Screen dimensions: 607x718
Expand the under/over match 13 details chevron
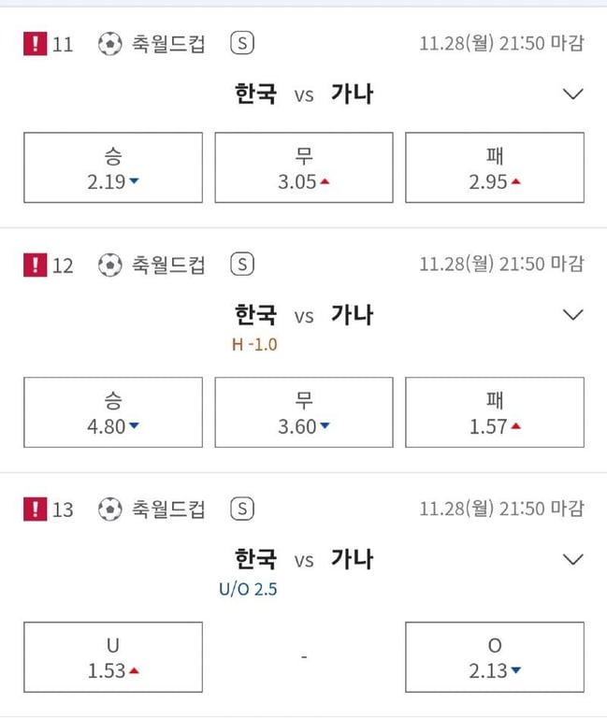(x=573, y=559)
